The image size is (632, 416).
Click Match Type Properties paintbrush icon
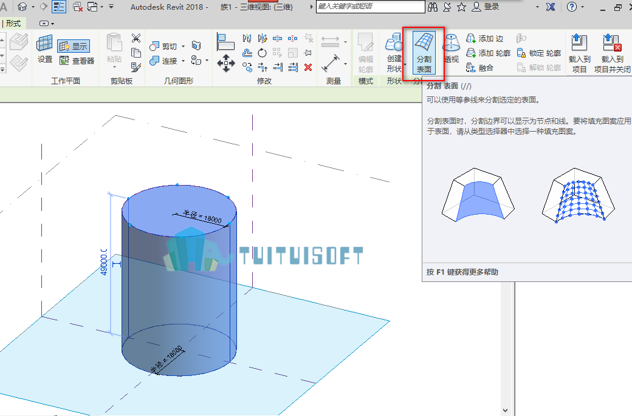click(136, 67)
